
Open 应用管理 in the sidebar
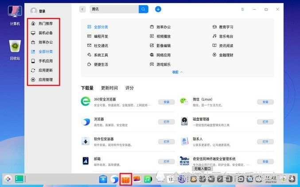point(42,80)
